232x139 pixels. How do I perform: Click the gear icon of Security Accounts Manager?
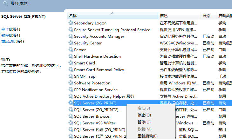[71, 36]
